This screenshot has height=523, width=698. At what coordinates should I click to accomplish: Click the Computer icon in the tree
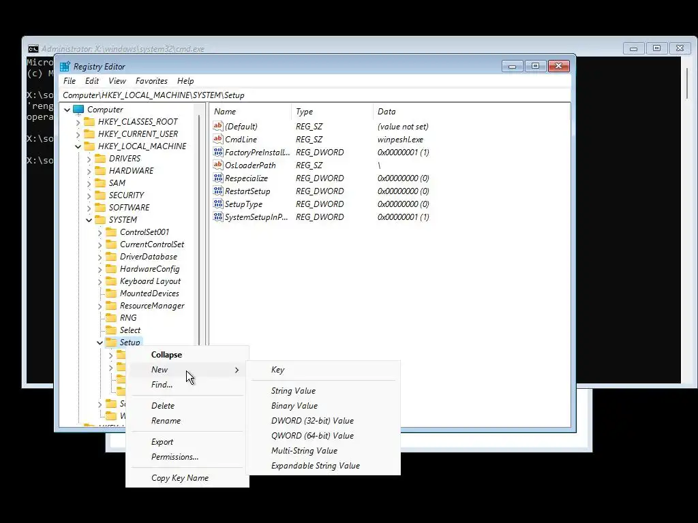tap(78, 110)
